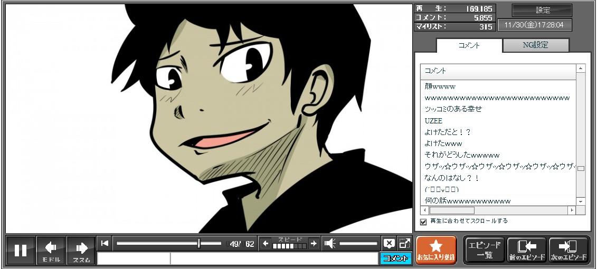Screen dimensions: 597x269
Task: Click the ススム (forward) arrow icon
Action: [81, 249]
